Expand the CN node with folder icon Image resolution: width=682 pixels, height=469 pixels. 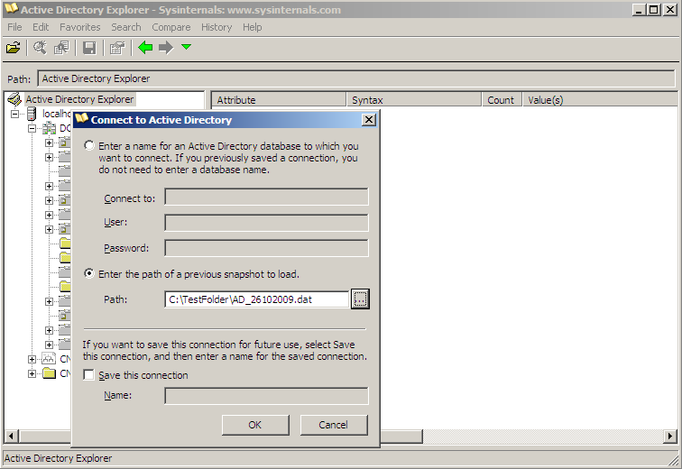(x=32, y=373)
